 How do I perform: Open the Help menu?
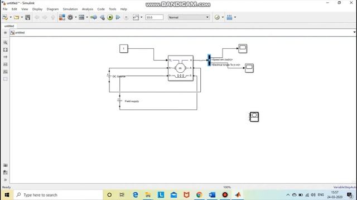124,9
